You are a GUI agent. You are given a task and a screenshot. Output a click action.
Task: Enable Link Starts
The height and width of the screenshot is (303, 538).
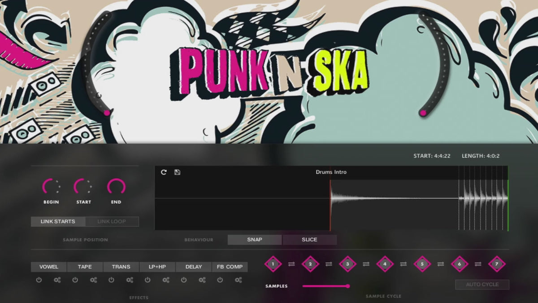(x=57, y=221)
